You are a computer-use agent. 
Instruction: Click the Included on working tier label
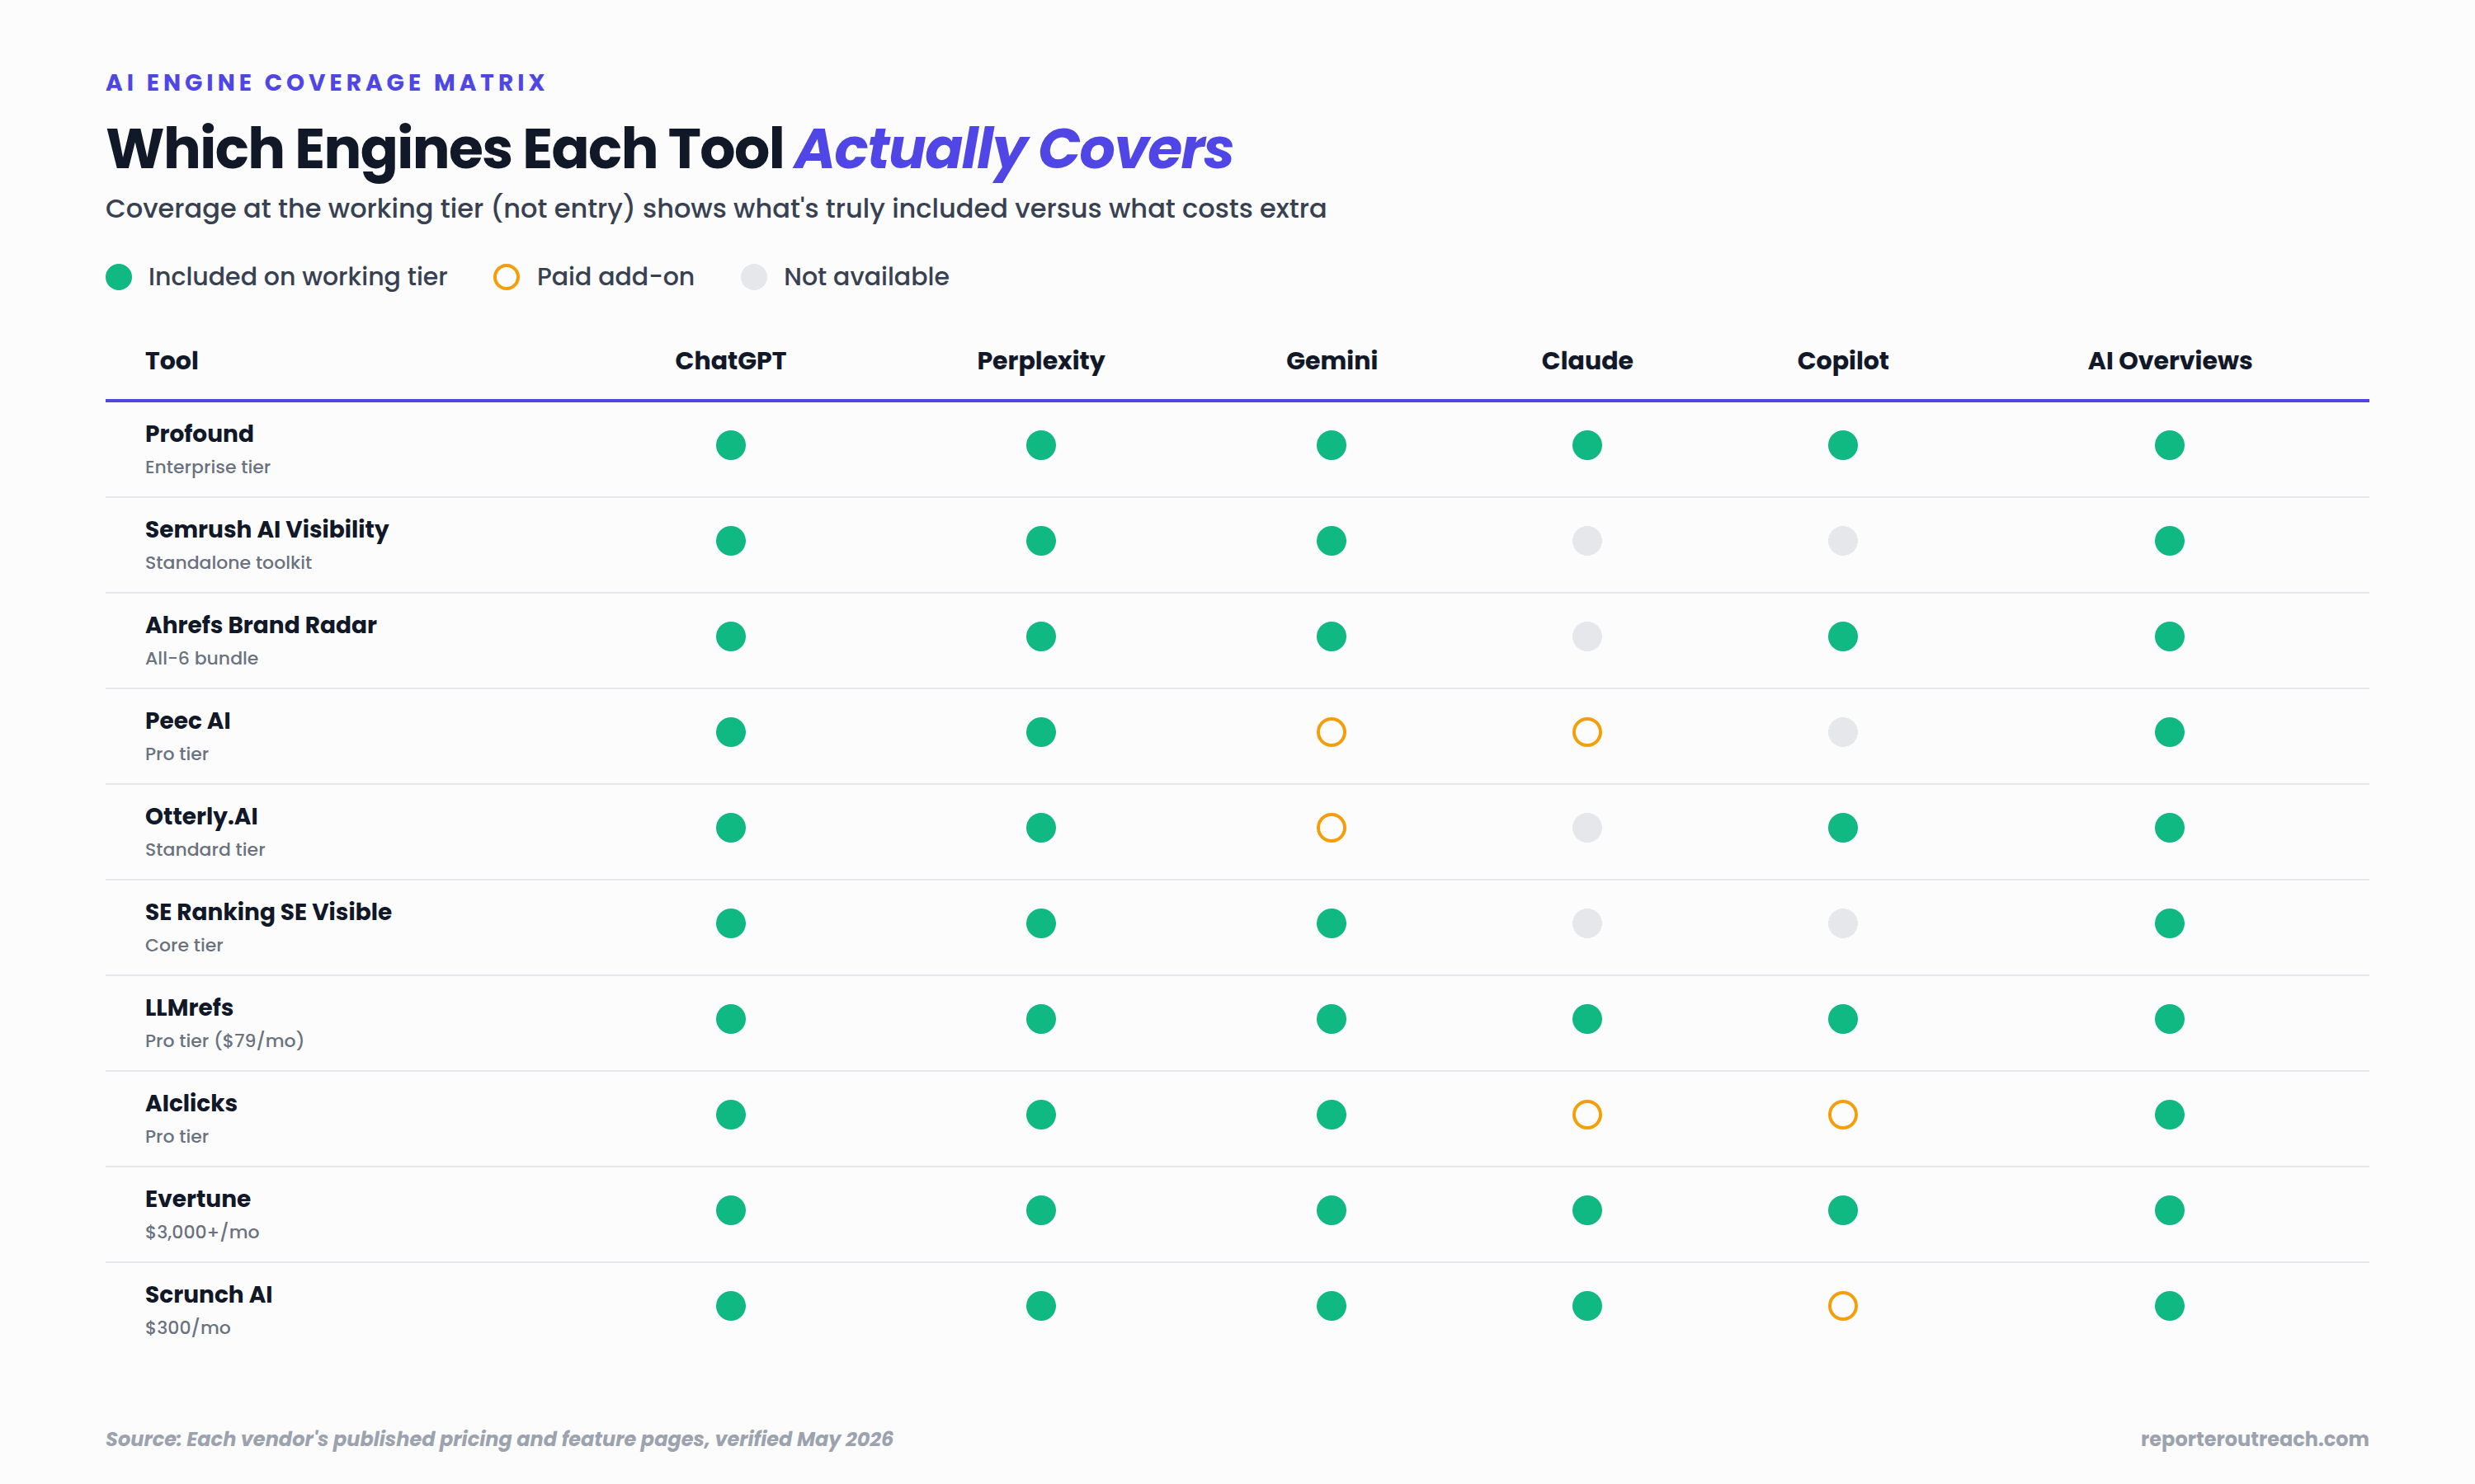(x=297, y=277)
